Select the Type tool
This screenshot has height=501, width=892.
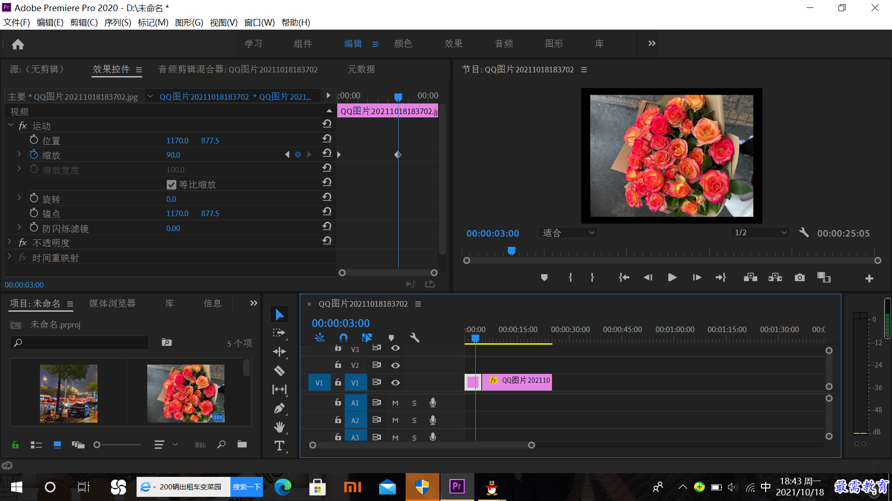point(279,446)
